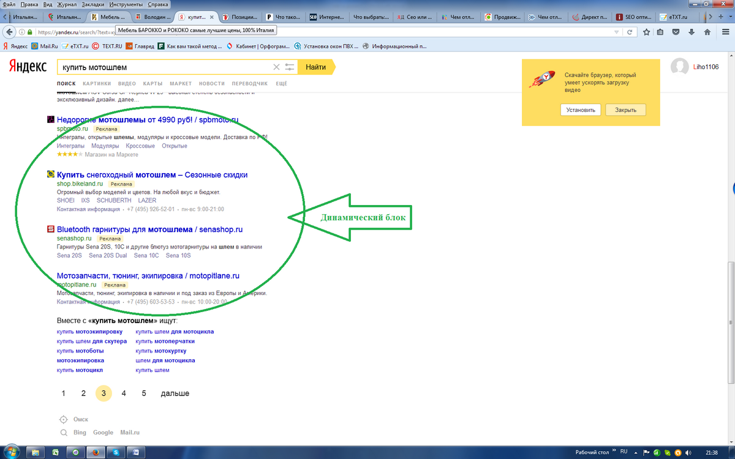
Task: Click the Найти search button
Action: click(316, 67)
